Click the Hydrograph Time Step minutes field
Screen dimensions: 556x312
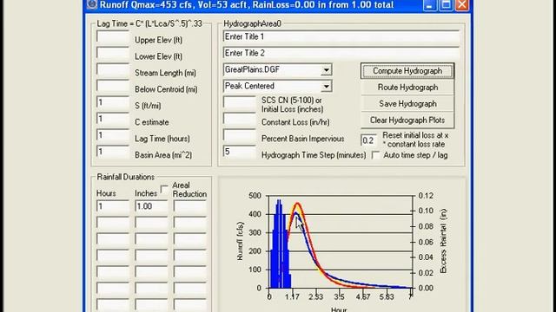coord(240,152)
